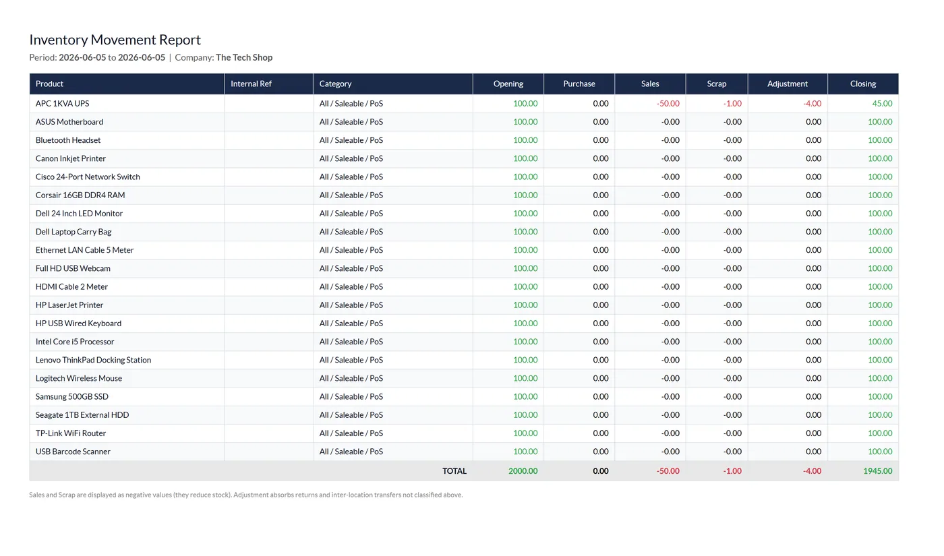The width and height of the screenshot is (944, 556).
Task: Click the Opening column header
Action: point(508,84)
